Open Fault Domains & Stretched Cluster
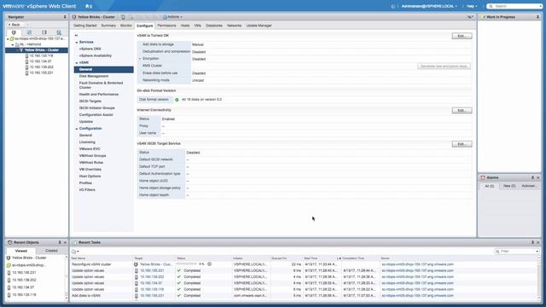Image resolution: width=546 pixels, height=307 pixels. click(x=101, y=85)
